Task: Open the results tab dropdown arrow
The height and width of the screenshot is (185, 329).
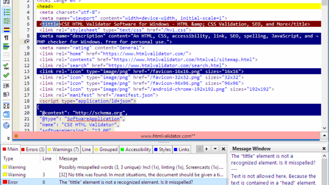Action: [215, 149]
